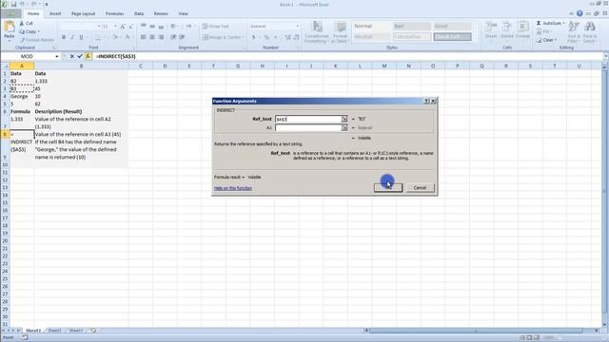Cancel formula entry with the X icon
Viewport: 609px width, 342px height.
click(x=72, y=57)
